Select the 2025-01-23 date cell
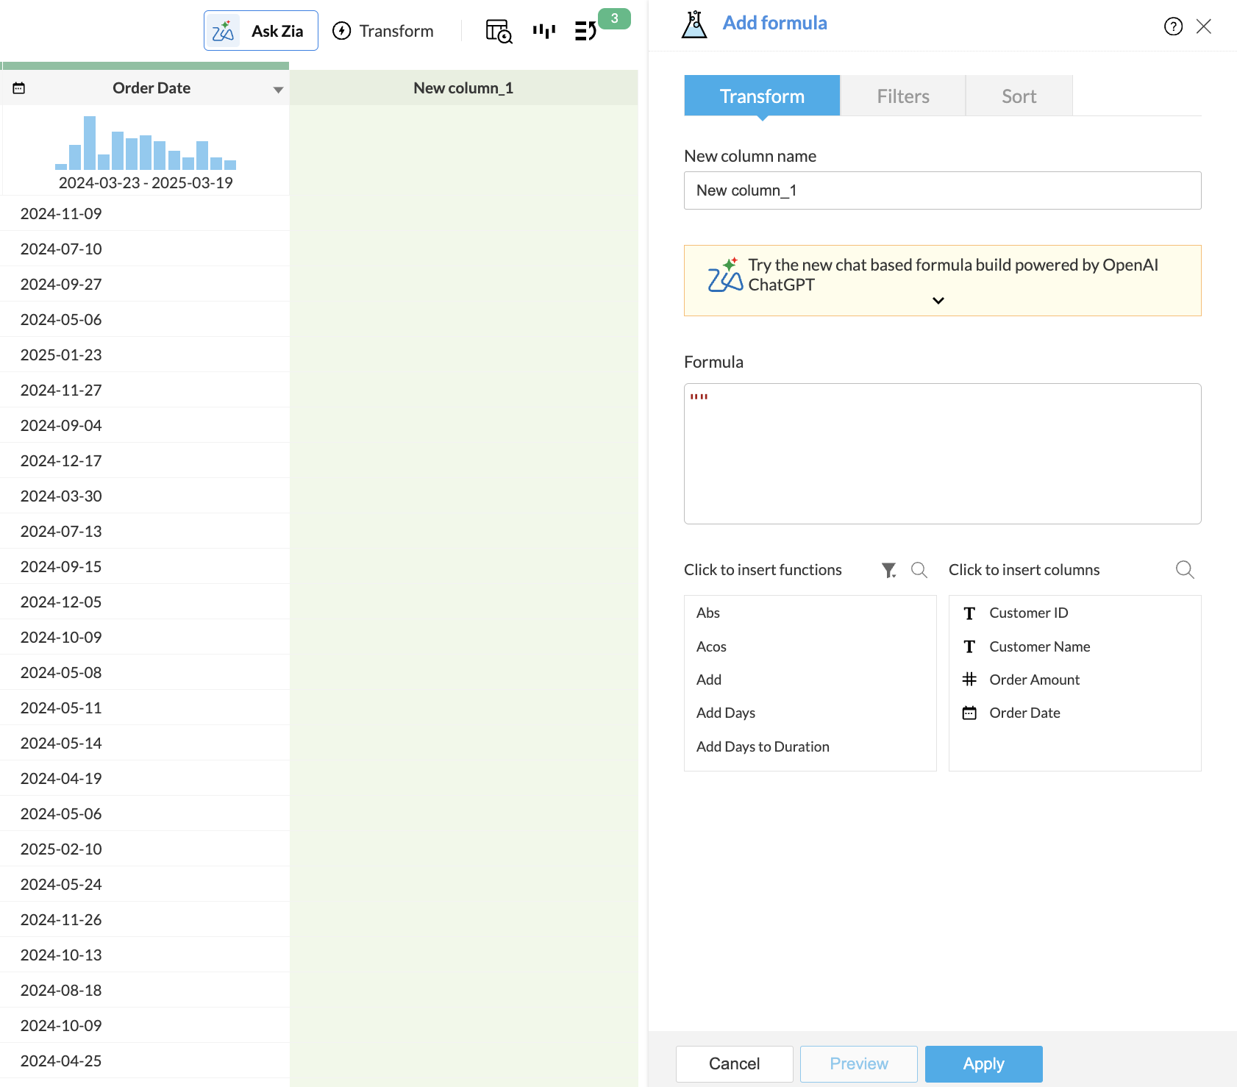The width and height of the screenshot is (1237, 1087). [x=145, y=354]
